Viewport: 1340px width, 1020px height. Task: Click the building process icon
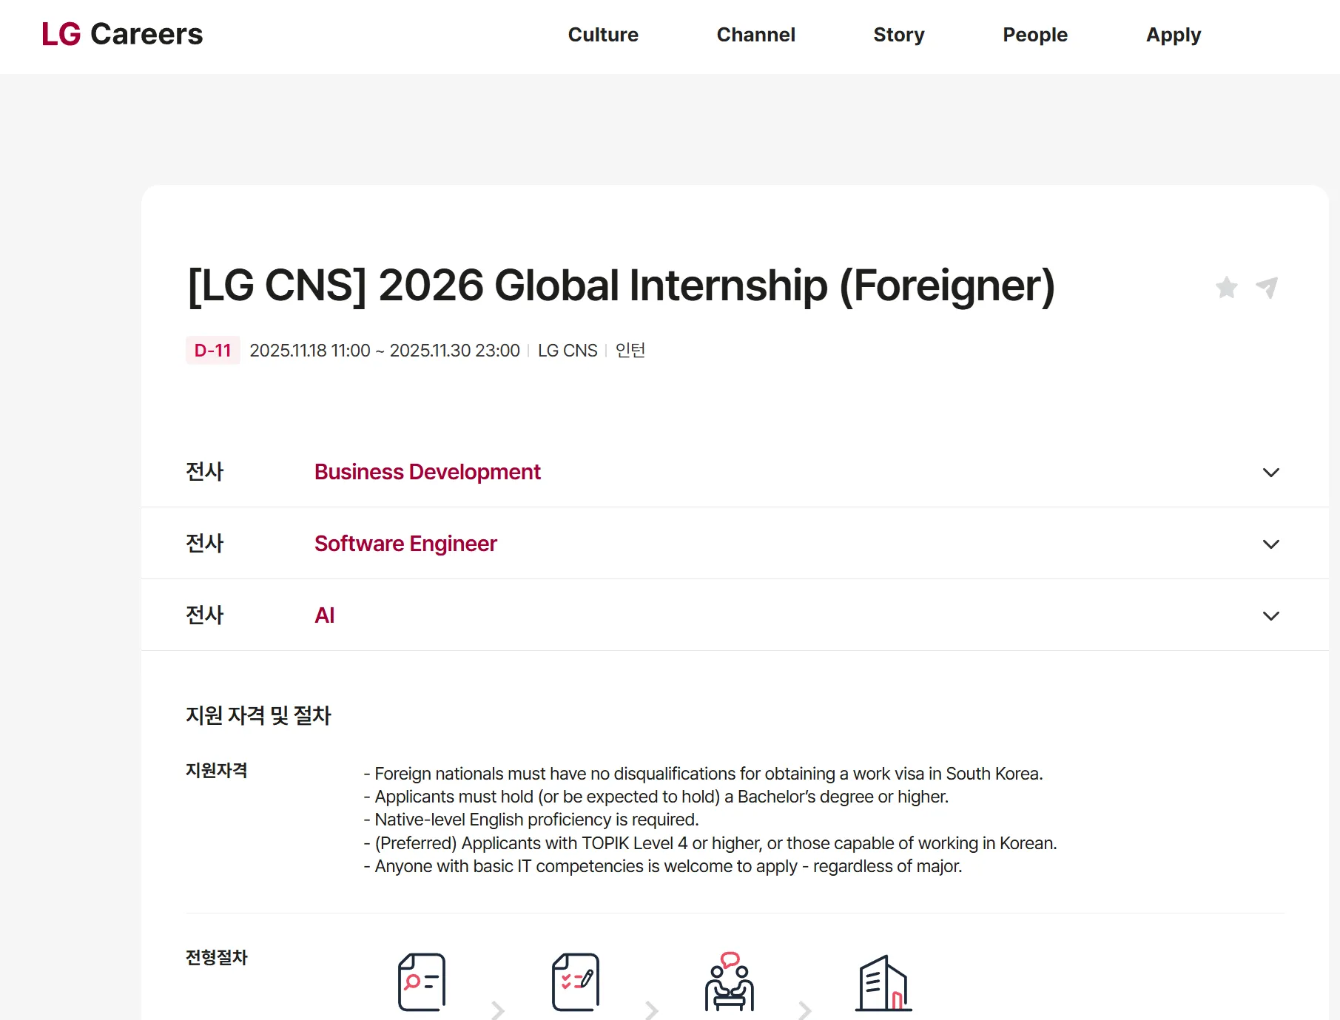coord(883,983)
